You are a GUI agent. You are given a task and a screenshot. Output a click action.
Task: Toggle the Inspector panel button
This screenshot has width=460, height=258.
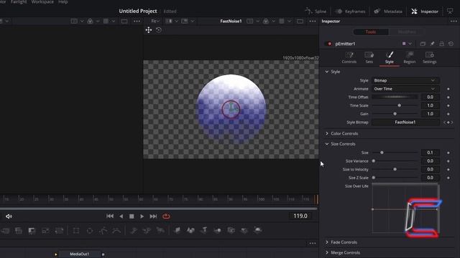(425, 11)
